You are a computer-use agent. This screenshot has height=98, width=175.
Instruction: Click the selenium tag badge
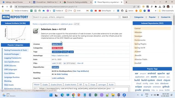pyautogui.click(x=56, y=52)
